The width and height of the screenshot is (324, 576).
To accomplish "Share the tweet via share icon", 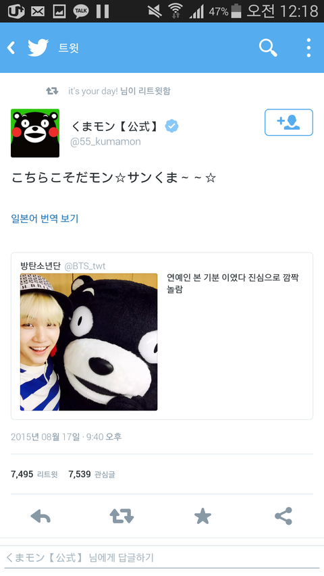I will 283,516.
